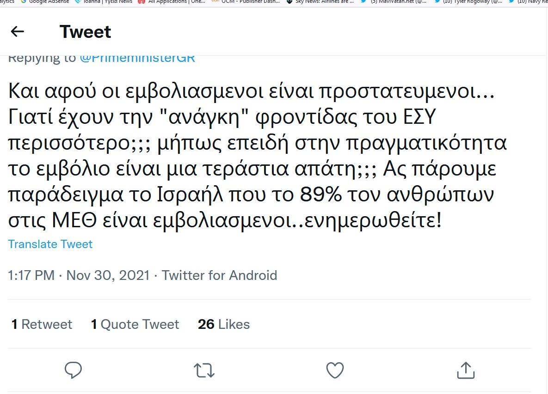Click the tweet timestamp 1:17 PM Nov 30, 2021
The width and height of the screenshot is (548, 394).
pyautogui.click(x=79, y=276)
